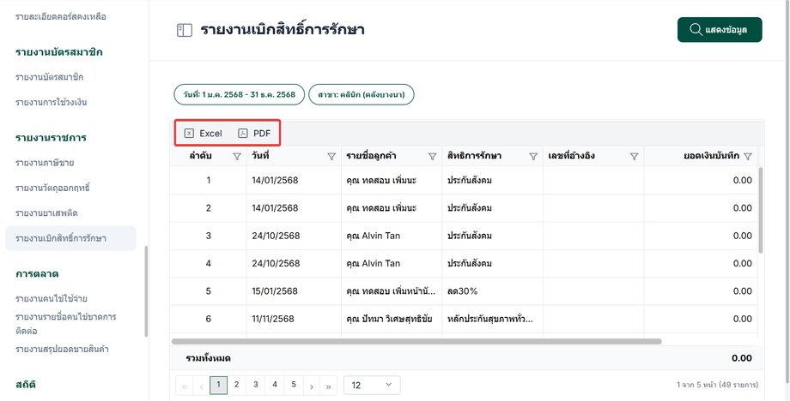
Task: Open filter on สิทธิการรักษา column
Action: point(533,157)
